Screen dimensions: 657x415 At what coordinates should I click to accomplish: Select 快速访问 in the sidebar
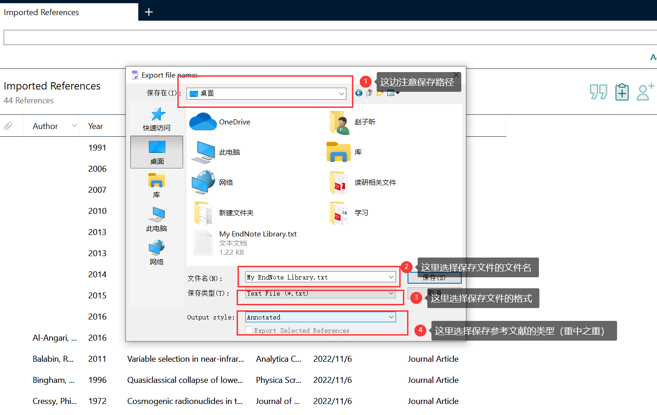click(x=157, y=118)
